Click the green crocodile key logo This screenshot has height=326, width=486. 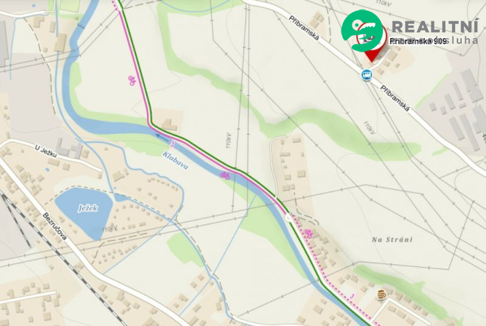[362, 30]
